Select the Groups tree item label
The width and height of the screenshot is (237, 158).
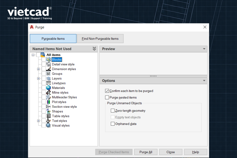pos(57,74)
